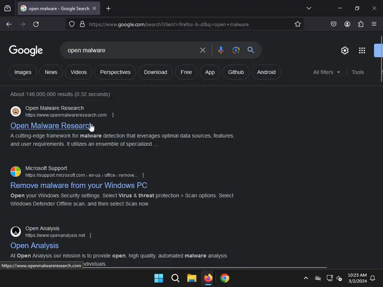Screen dimensions: 383x287
Task: Select the Github filter chip
Action: tap(236, 72)
